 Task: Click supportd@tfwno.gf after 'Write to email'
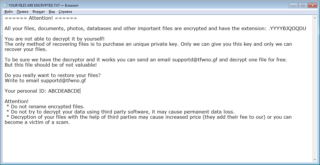[63, 80]
